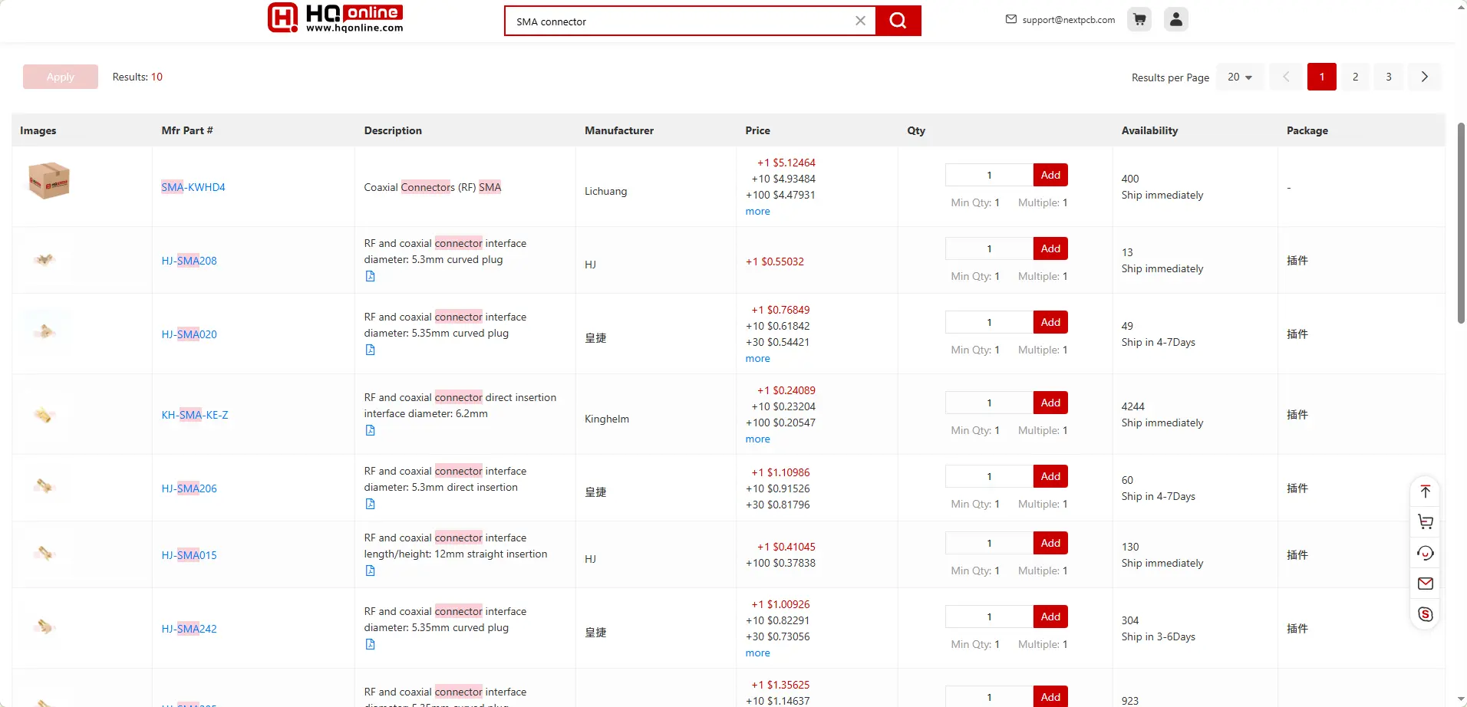Open the Skype contact icon
This screenshot has width=1467, height=707.
pyautogui.click(x=1426, y=614)
